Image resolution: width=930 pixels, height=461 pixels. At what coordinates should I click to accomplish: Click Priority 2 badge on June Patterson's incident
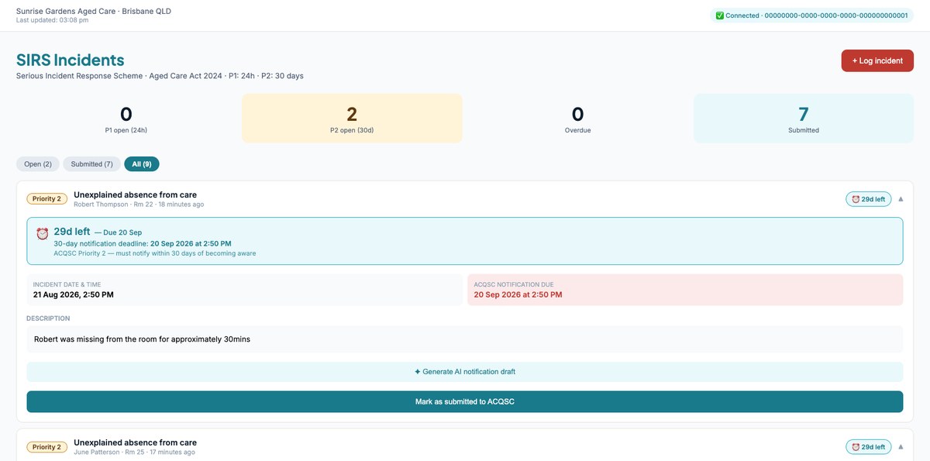tap(46, 447)
